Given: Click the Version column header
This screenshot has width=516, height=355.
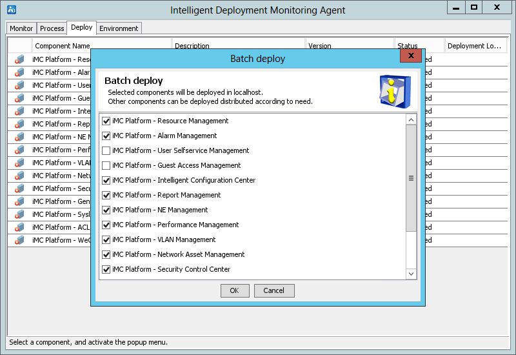Looking at the screenshot, I should tap(350, 46).
